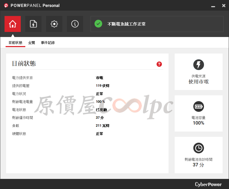Open the Home dashboard icon
Image resolution: width=229 pixels, height=189 pixels.
point(13,24)
